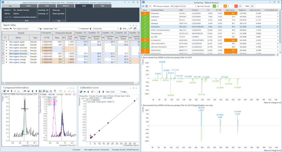
Task: Open Compound Information panel options arrow
Action: [68, 88]
